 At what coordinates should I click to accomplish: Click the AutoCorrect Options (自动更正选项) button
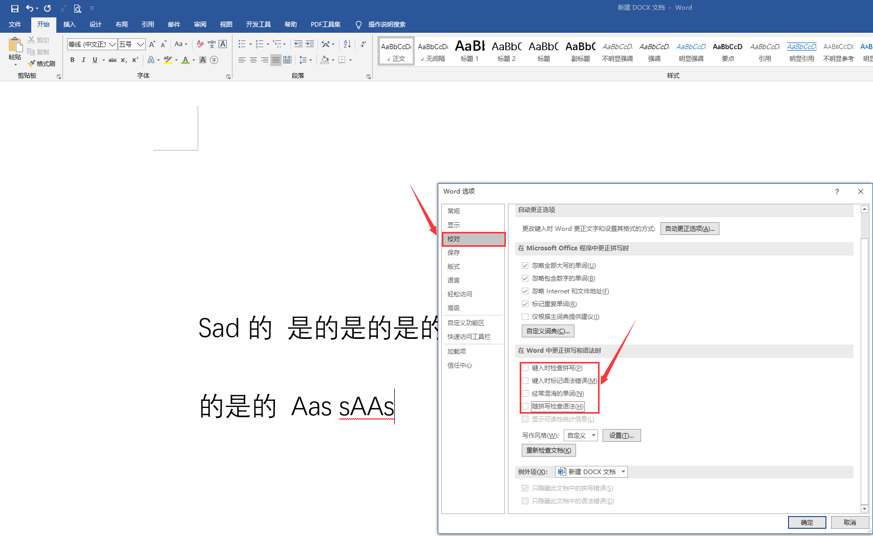(x=690, y=228)
